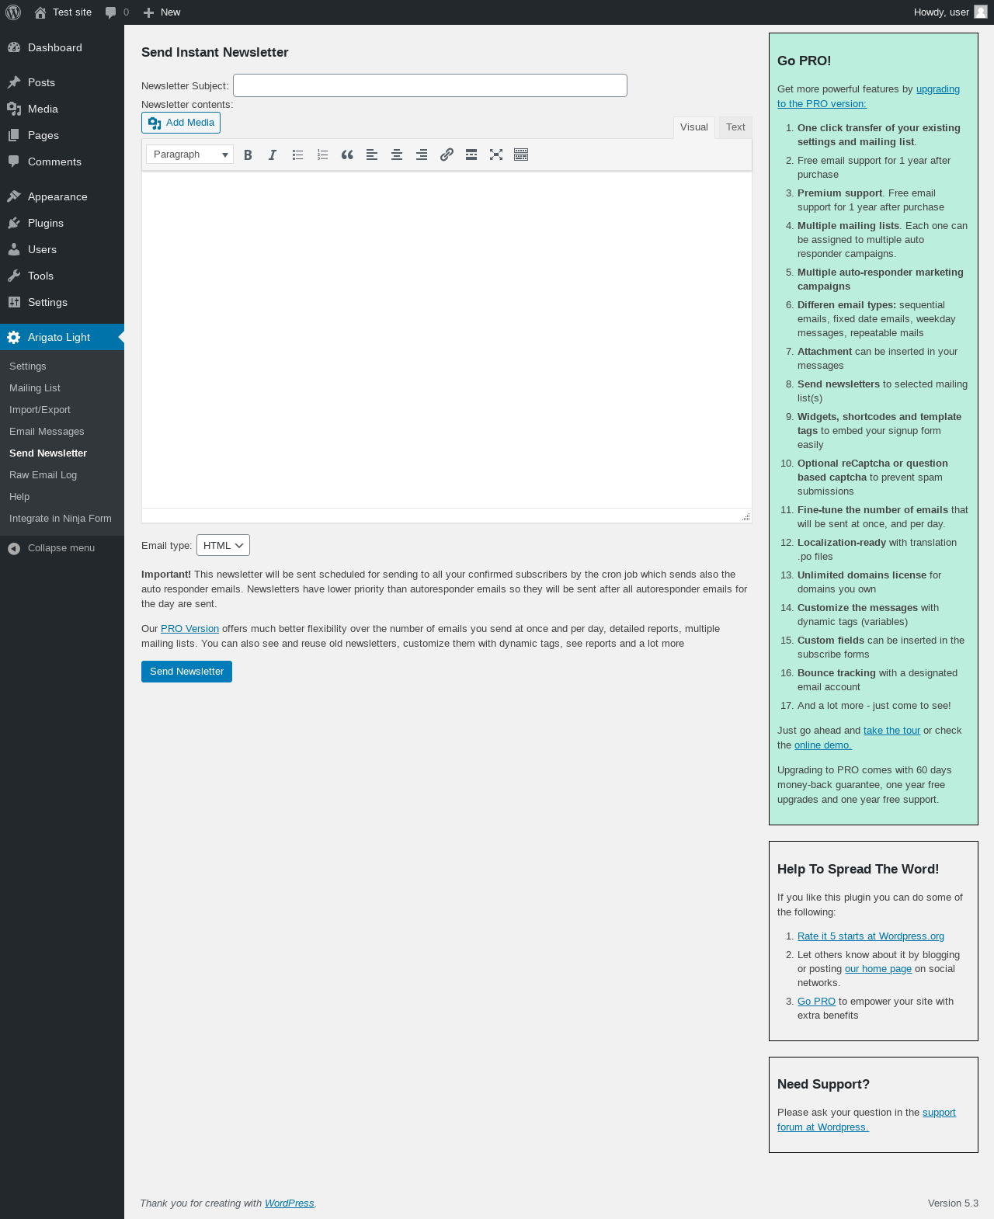
Task: Insert Read More tag
Action: 471,155
